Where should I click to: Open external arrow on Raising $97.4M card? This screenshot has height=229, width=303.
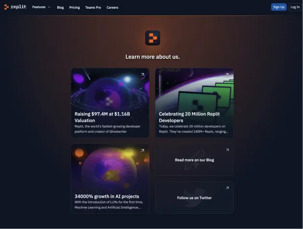[x=143, y=75]
